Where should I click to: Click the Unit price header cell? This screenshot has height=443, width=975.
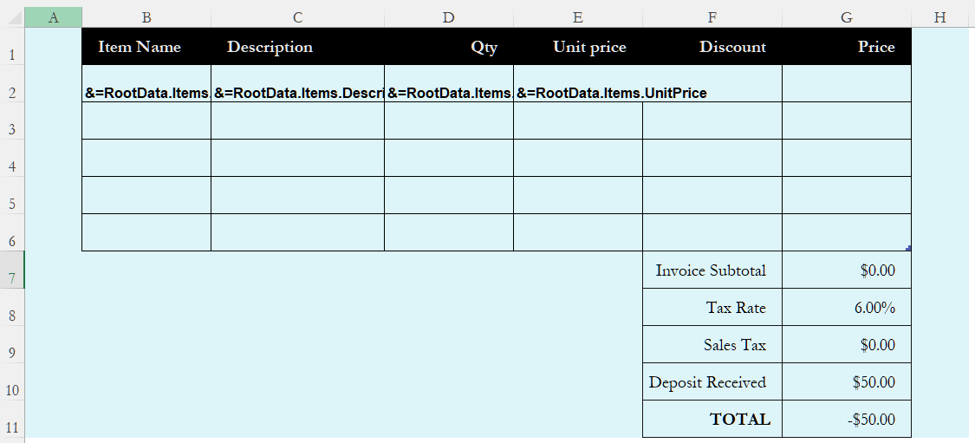[x=578, y=47]
